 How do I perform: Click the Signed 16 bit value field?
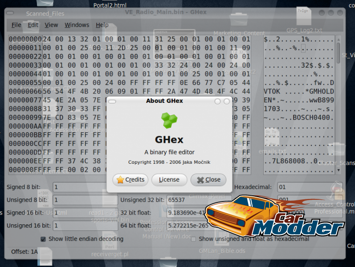[86, 213]
